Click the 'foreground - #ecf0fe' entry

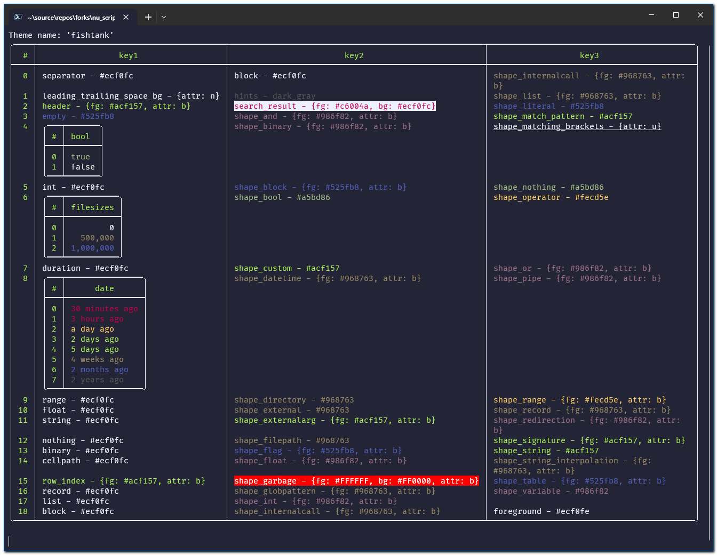tap(541, 511)
